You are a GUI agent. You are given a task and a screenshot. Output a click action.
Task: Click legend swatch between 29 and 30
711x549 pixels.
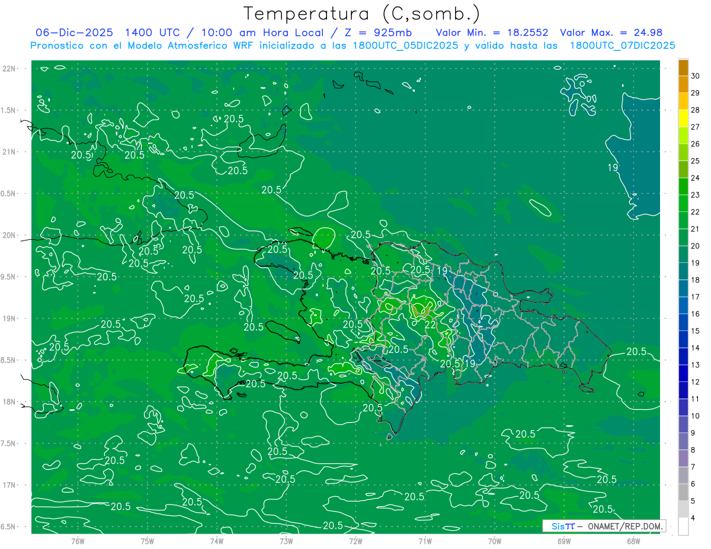pyautogui.click(x=683, y=84)
